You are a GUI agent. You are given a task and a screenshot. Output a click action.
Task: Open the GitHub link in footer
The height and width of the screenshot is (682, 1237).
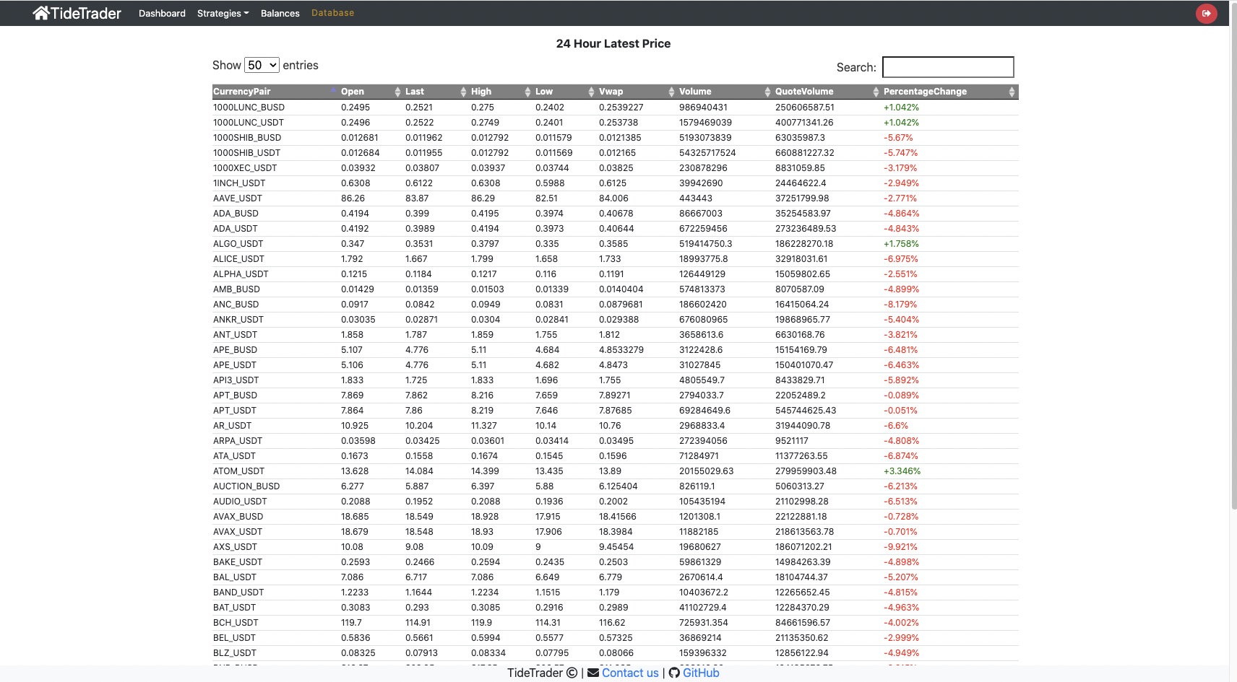pos(701,673)
